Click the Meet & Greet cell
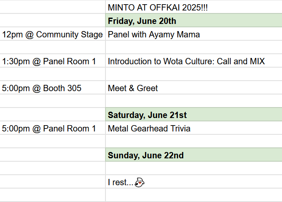The height and width of the screenshot is (202, 282). pos(194,87)
